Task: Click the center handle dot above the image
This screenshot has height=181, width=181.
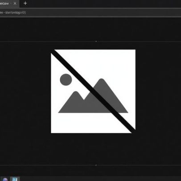Action: (96, 41)
